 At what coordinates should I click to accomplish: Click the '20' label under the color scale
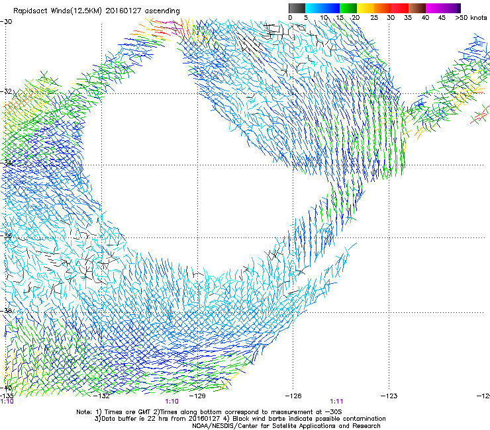click(356, 18)
